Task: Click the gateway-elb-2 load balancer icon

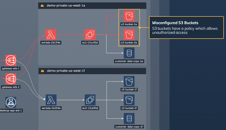Action: click(11, 79)
